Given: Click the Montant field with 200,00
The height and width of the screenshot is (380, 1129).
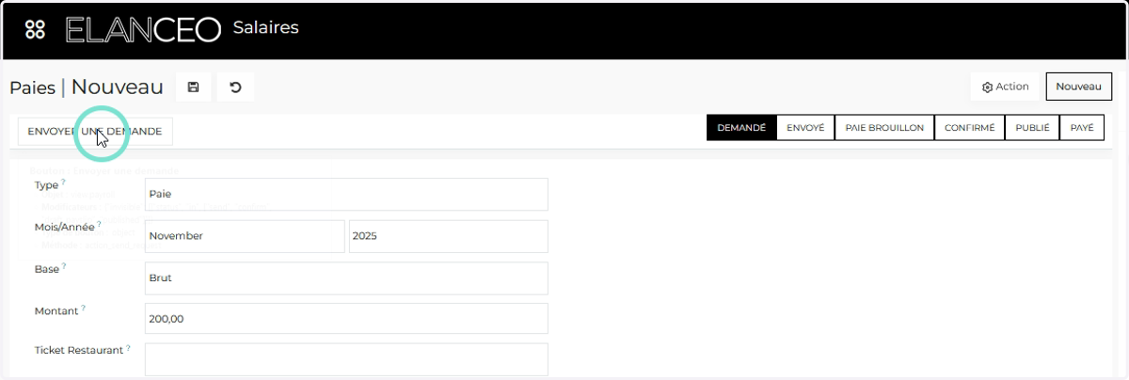Looking at the screenshot, I should 346,319.
